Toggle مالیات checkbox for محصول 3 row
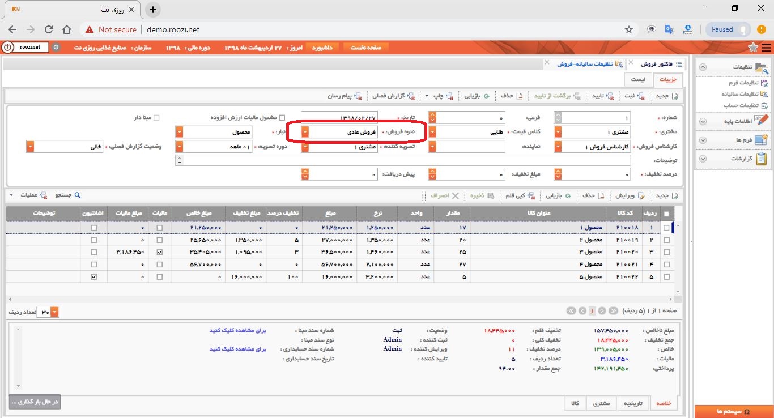 point(160,252)
